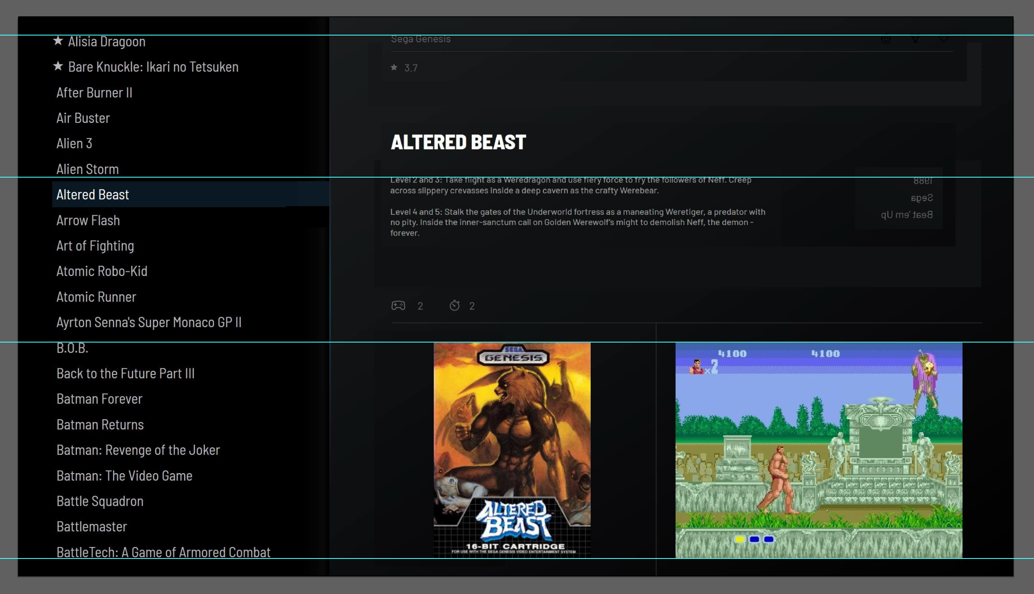The height and width of the screenshot is (594, 1034).
Task: Select Batman: The Video Game
Action: click(x=124, y=476)
